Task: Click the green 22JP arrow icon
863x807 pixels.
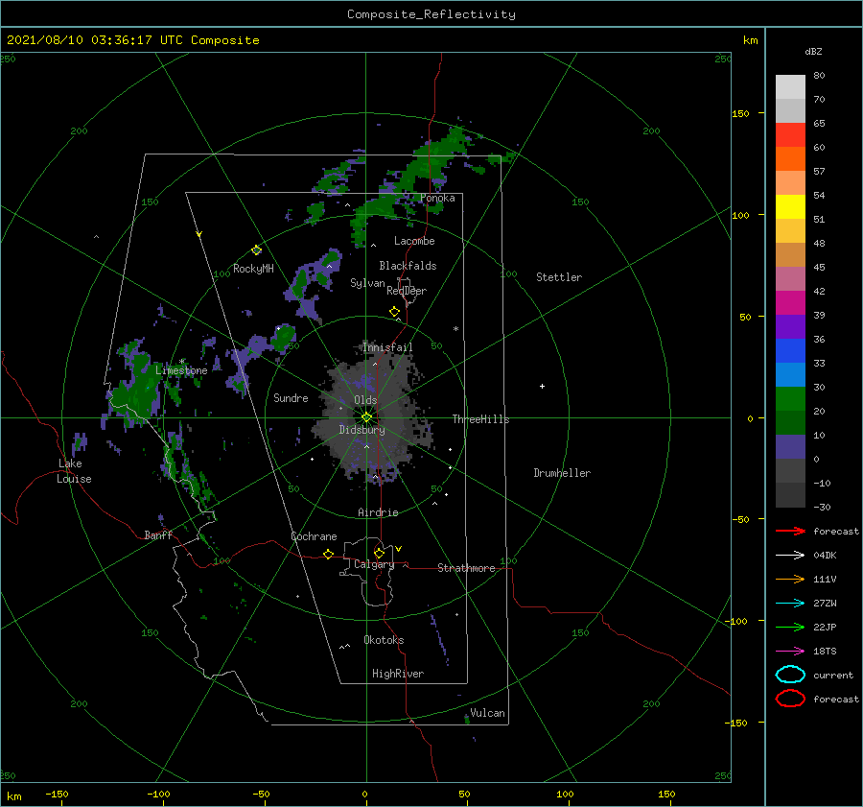Action: coord(790,627)
